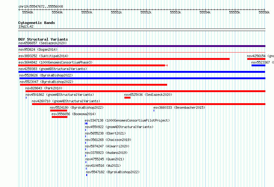Click the small blue esv3660333 marker
274x187 pixels.
154,111
